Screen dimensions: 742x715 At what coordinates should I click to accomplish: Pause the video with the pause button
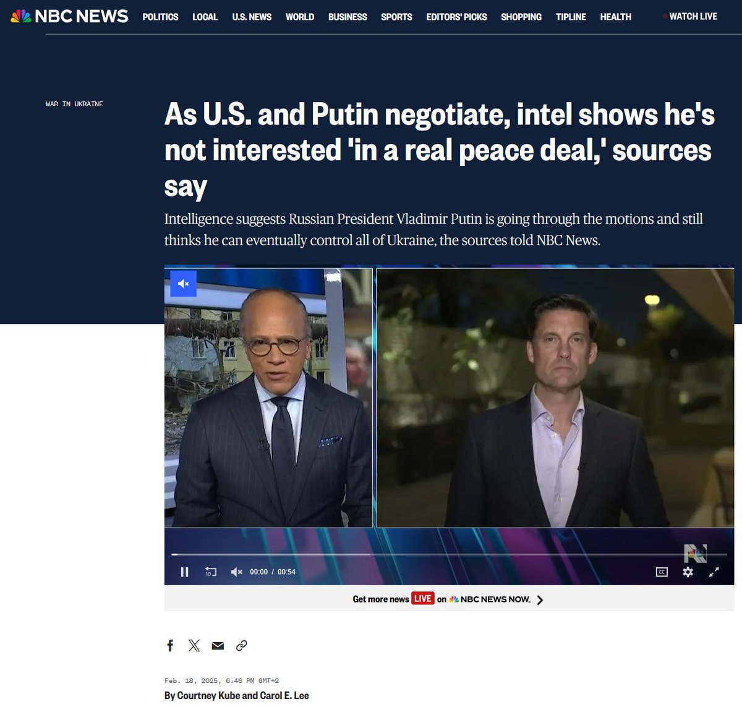click(184, 572)
